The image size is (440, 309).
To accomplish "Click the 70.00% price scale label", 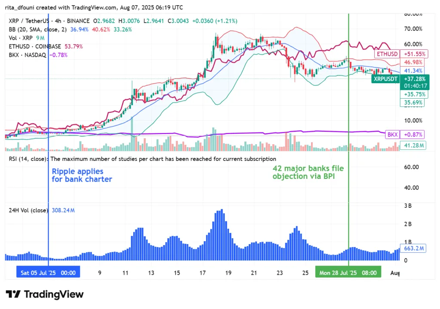I will [413, 29].
